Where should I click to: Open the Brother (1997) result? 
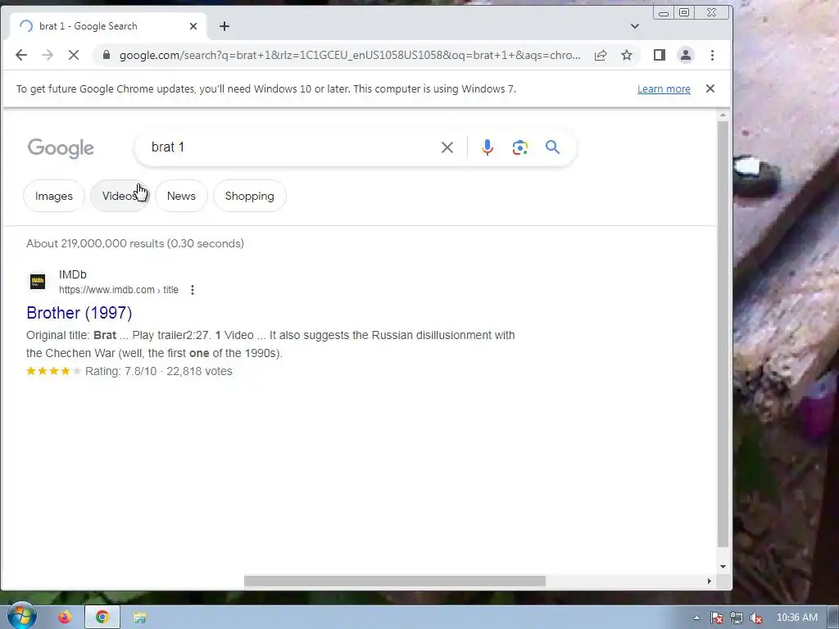click(x=79, y=313)
